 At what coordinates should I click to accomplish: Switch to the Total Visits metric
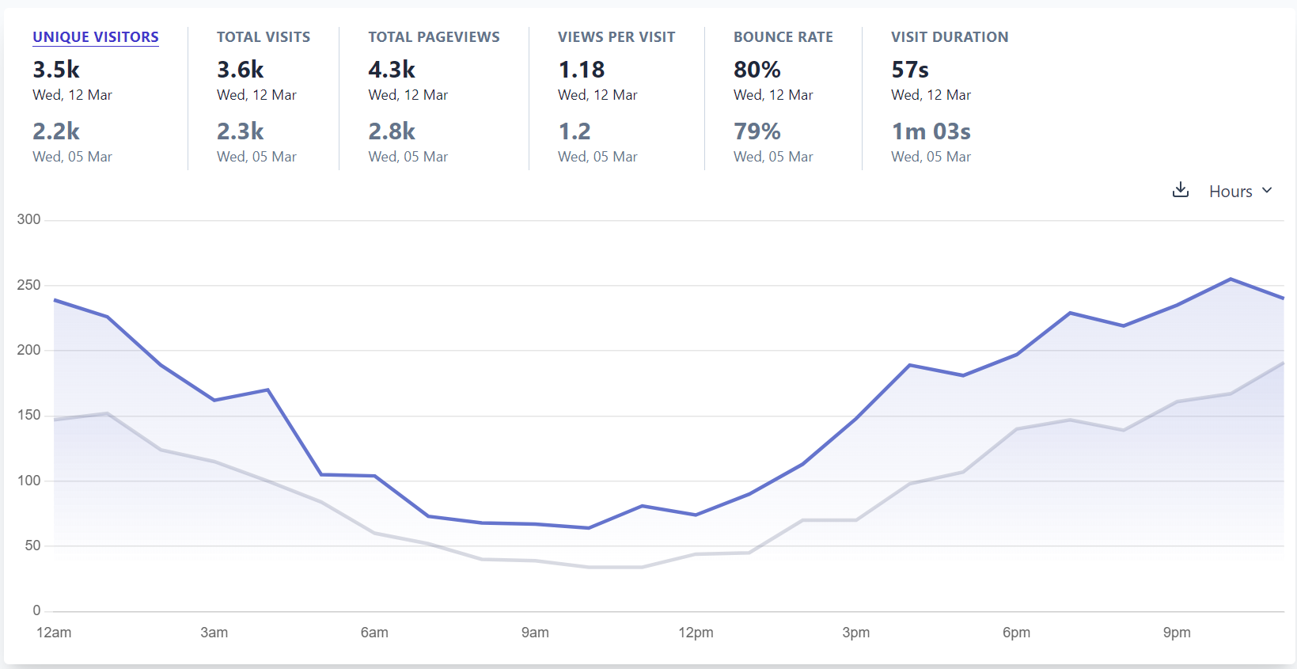click(264, 37)
